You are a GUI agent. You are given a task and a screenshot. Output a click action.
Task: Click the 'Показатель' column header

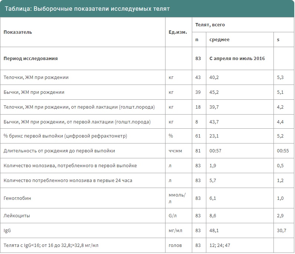coord(18,32)
